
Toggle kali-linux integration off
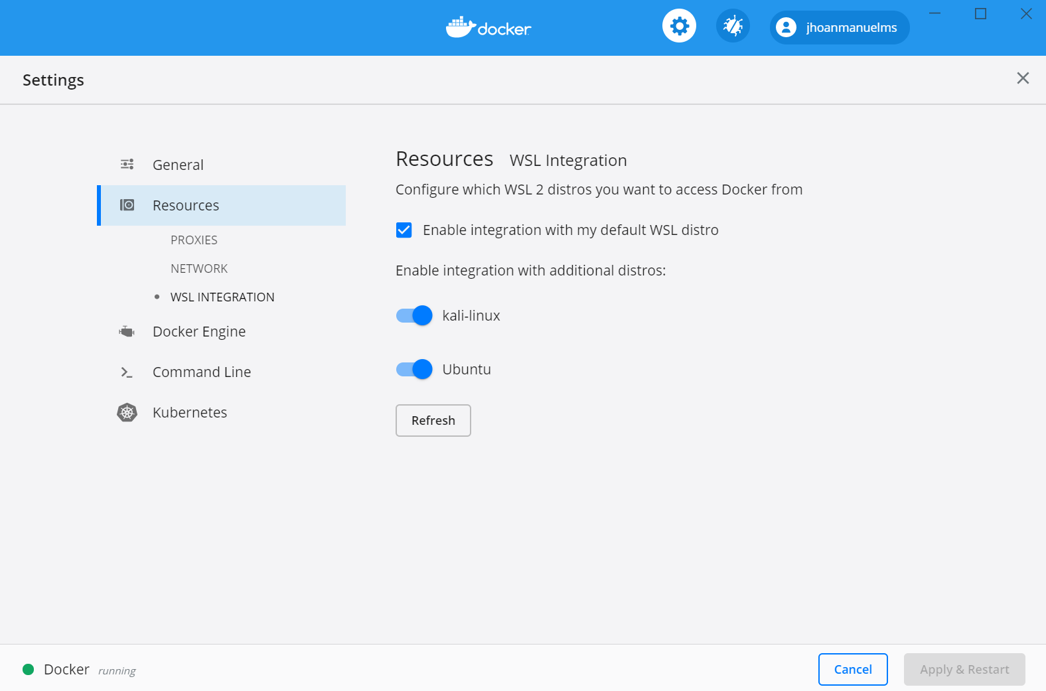pos(414,315)
